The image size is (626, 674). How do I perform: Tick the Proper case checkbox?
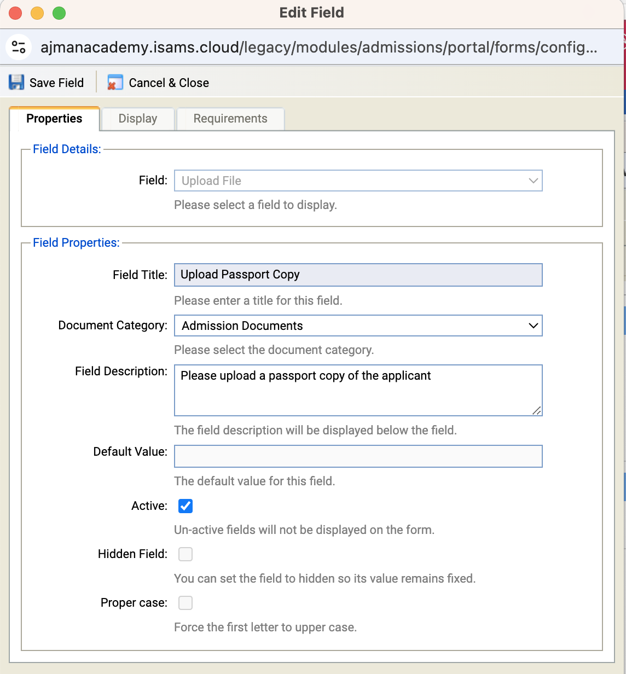186,603
